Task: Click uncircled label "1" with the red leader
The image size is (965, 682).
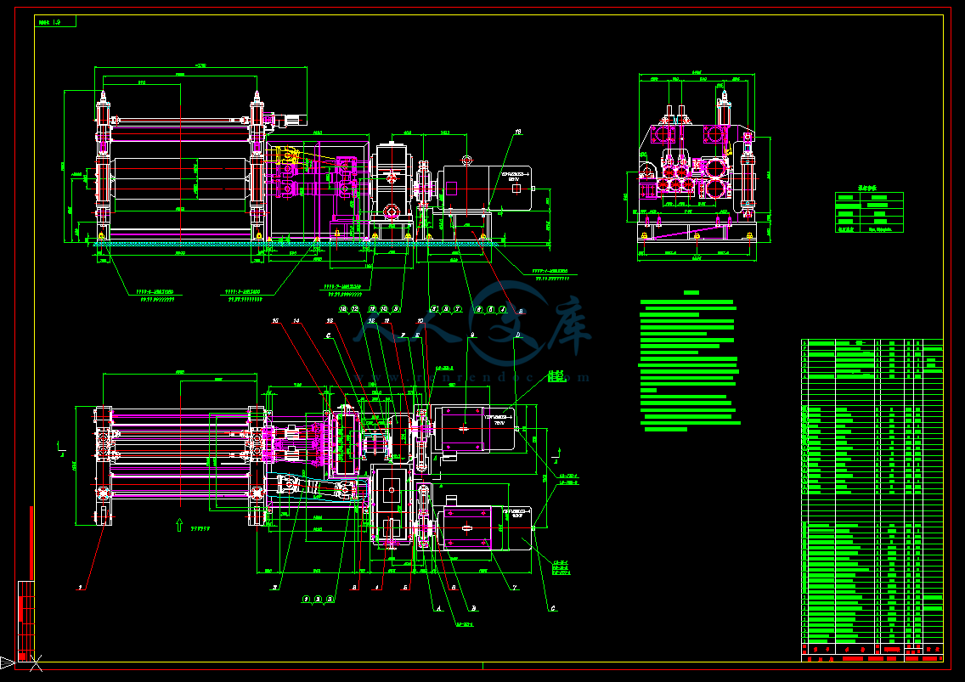Action: (80, 588)
